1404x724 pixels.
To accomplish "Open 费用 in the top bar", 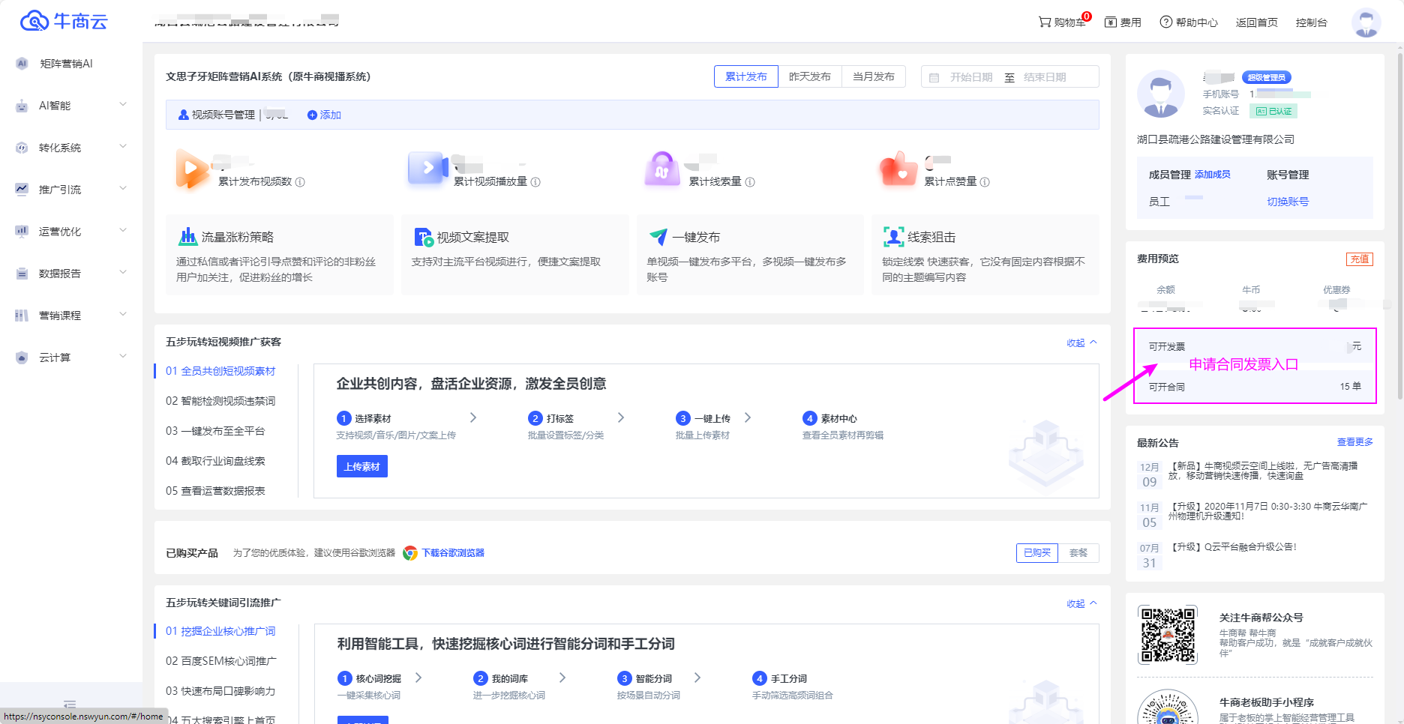I will click(x=1123, y=22).
